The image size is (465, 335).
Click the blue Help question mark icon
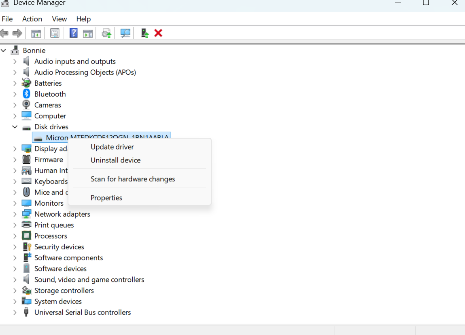73,33
